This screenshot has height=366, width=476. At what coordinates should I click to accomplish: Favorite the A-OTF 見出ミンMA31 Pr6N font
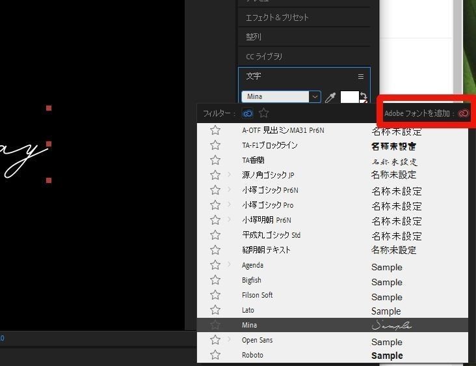point(215,130)
